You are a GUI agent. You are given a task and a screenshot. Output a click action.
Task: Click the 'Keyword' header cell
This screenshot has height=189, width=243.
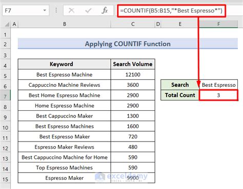pyautogui.click(x=64, y=64)
